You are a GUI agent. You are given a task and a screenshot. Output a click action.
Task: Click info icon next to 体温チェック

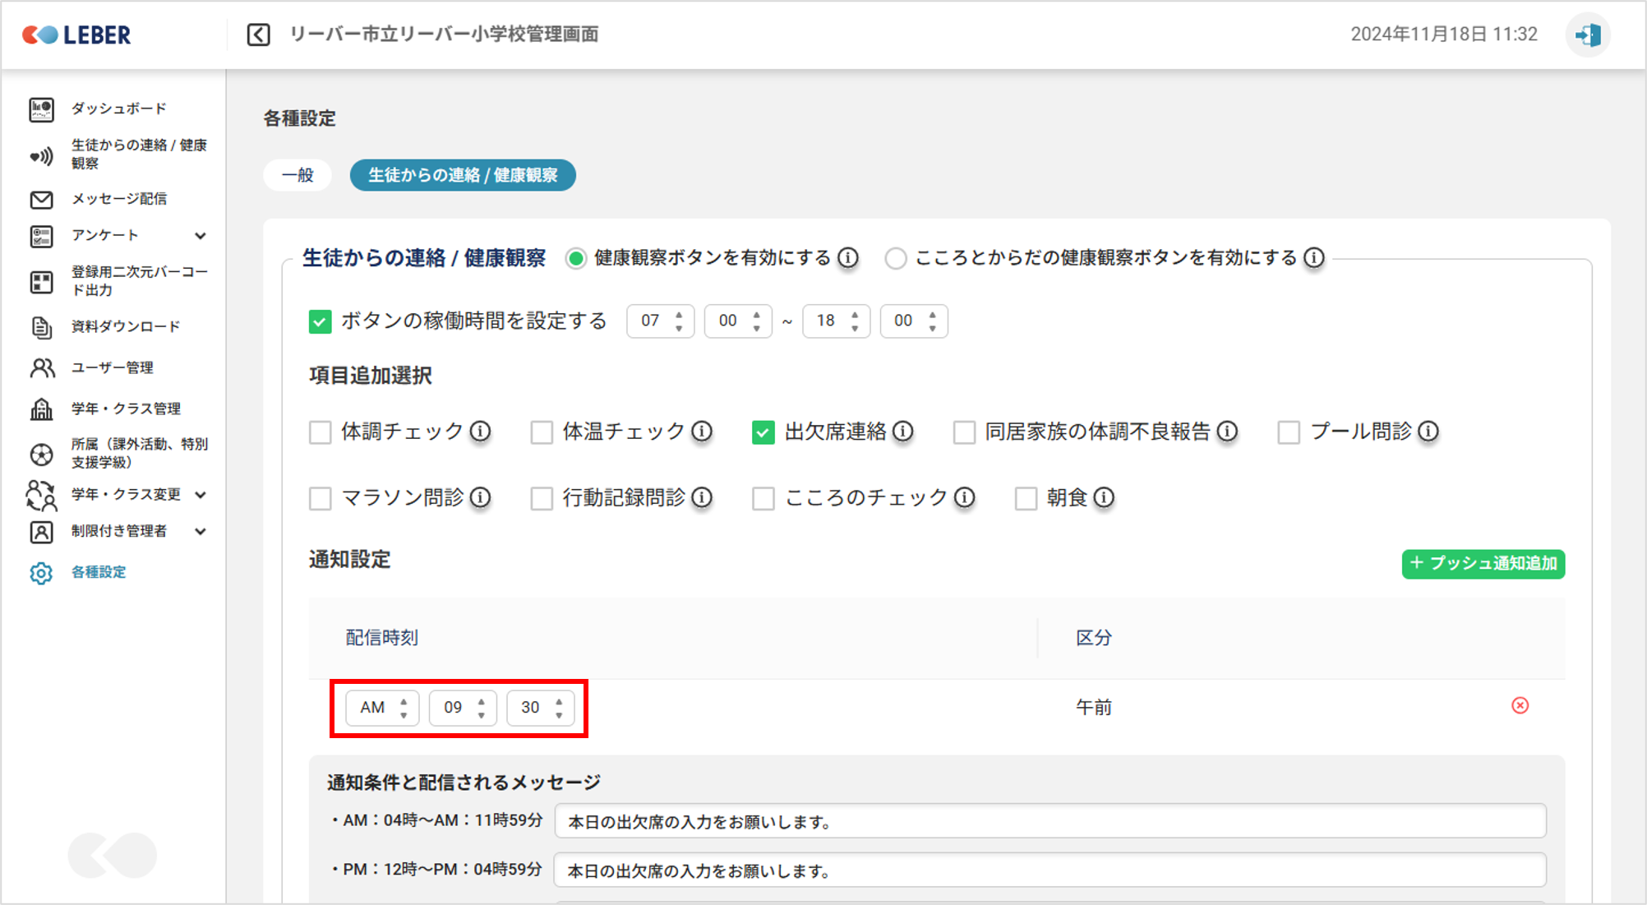click(x=702, y=432)
